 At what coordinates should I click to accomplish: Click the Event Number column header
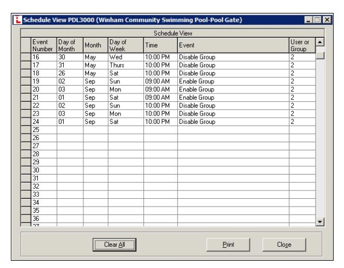[x=44, y=45]
